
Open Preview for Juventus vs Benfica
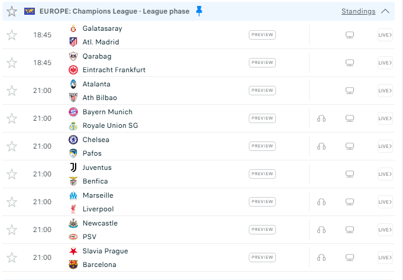point(262,174)
